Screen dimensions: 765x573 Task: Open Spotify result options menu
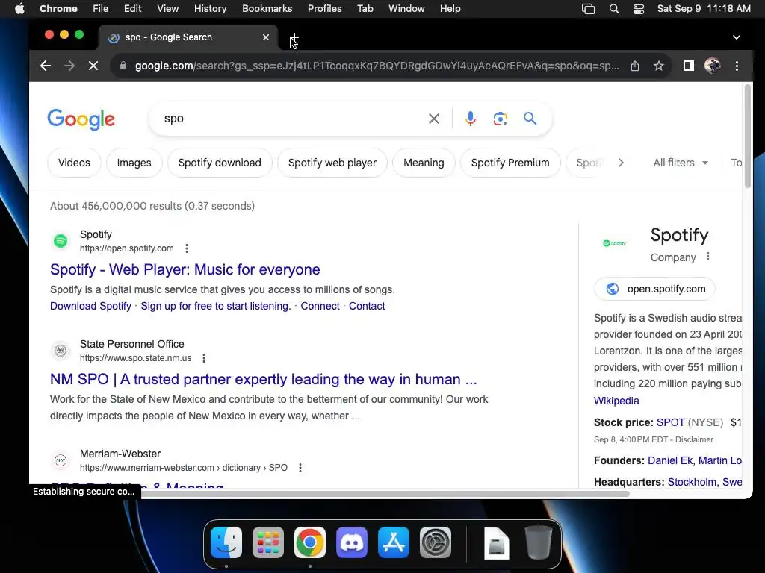tap(186, 248)
